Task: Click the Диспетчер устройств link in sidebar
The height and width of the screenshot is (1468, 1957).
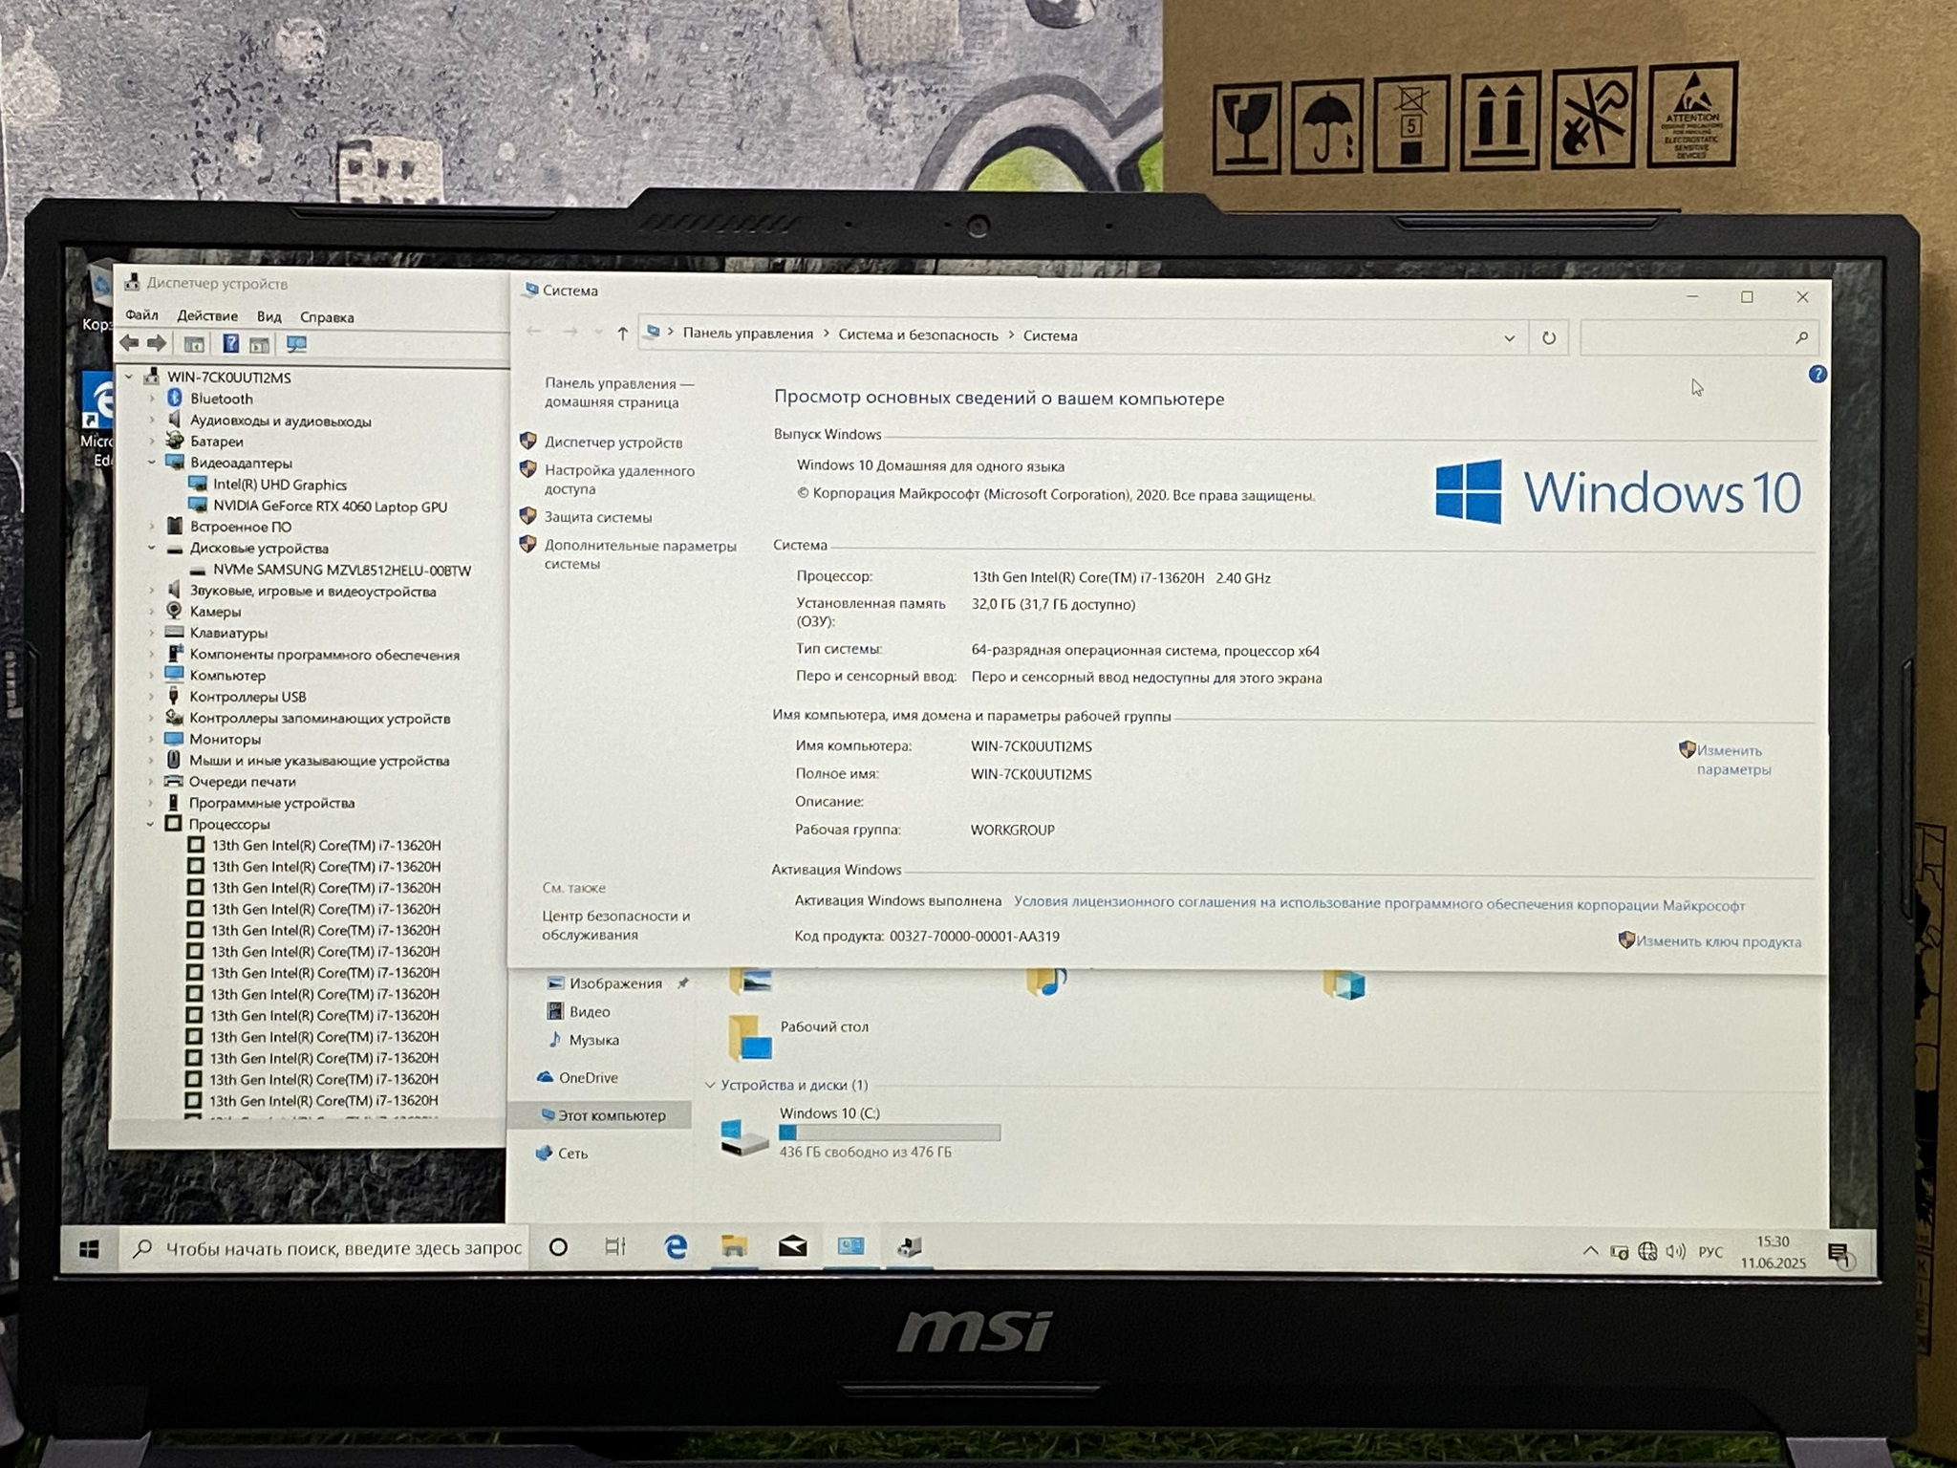Action: point(613,443)
